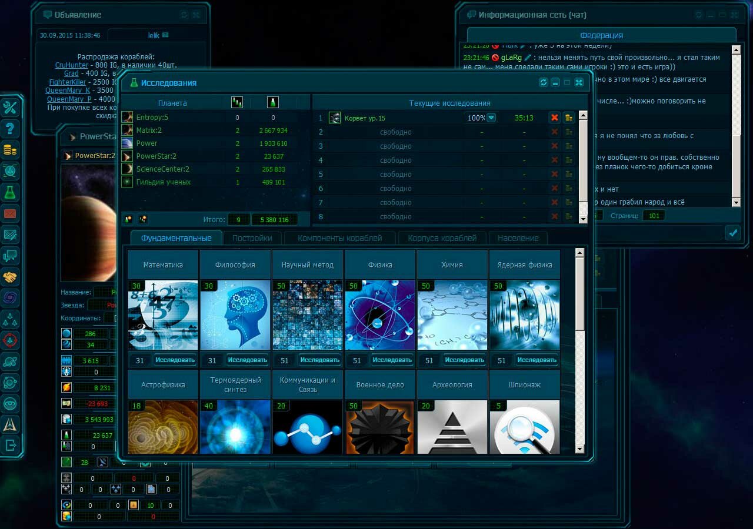
Task: Open the gold coins finance icon
Action: click(x=11, y=150)
